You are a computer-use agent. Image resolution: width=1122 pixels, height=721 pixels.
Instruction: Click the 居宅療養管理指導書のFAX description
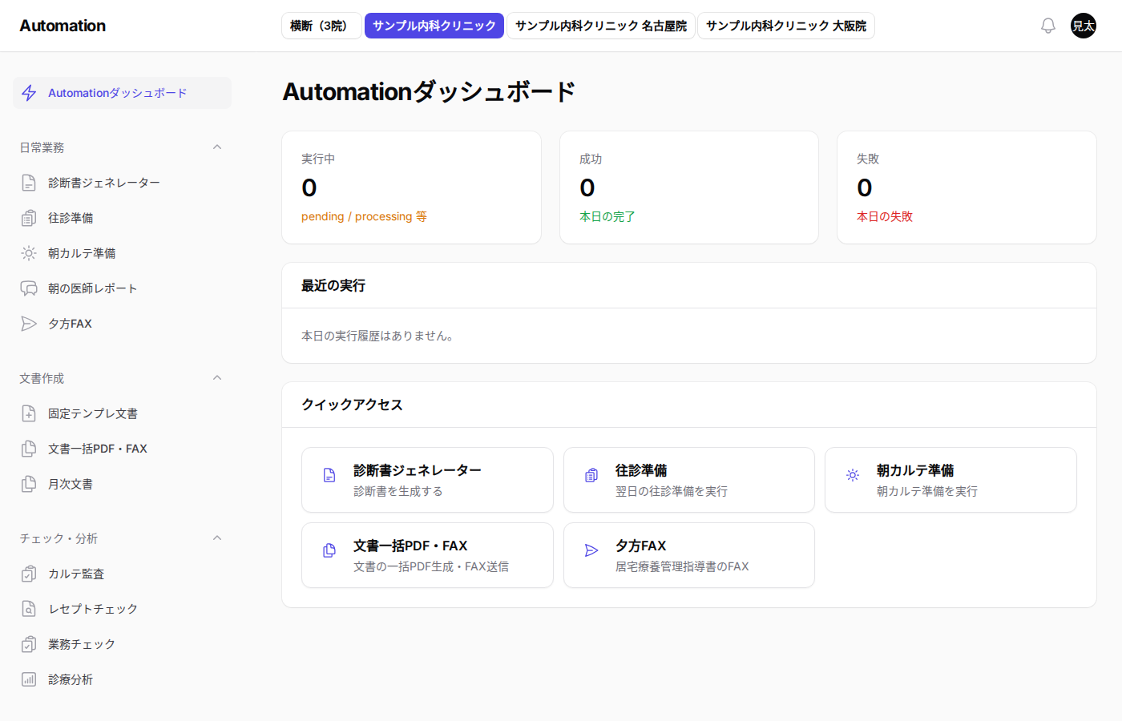click(x=682, y=566)
